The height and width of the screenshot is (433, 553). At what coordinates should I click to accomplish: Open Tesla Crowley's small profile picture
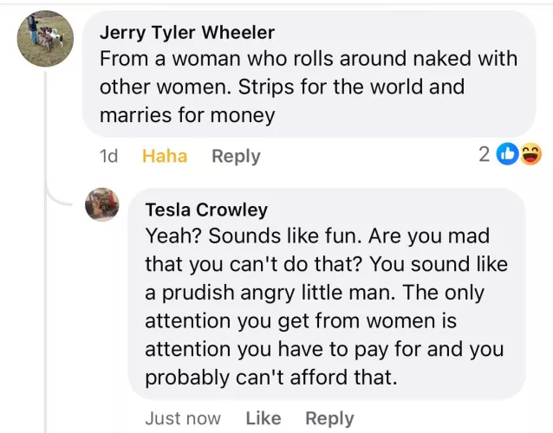[101, 204]
